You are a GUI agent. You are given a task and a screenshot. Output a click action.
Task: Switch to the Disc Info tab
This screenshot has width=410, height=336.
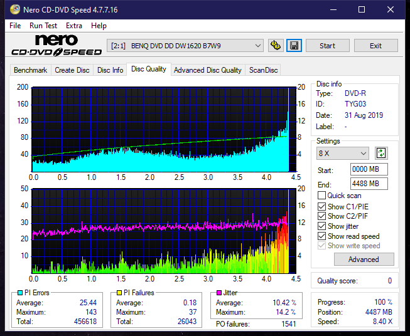pos(110,70)
